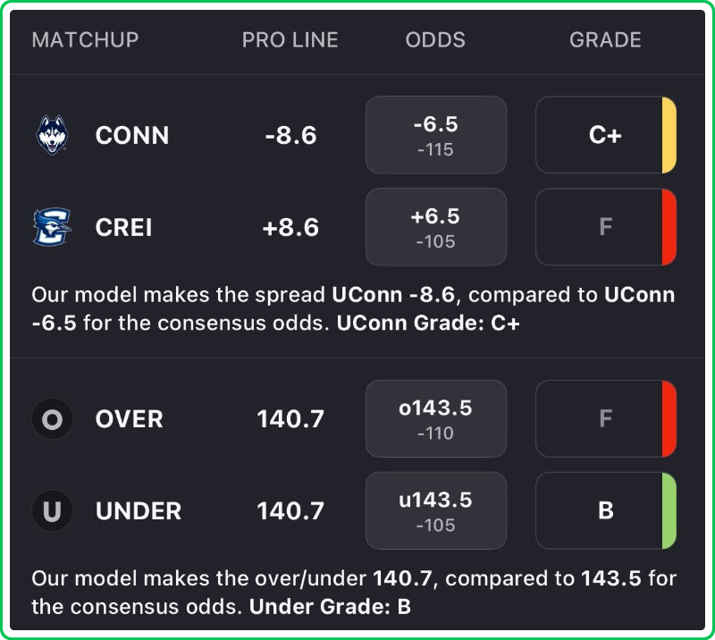Click the green Under grade color bar

pos(669,511)
